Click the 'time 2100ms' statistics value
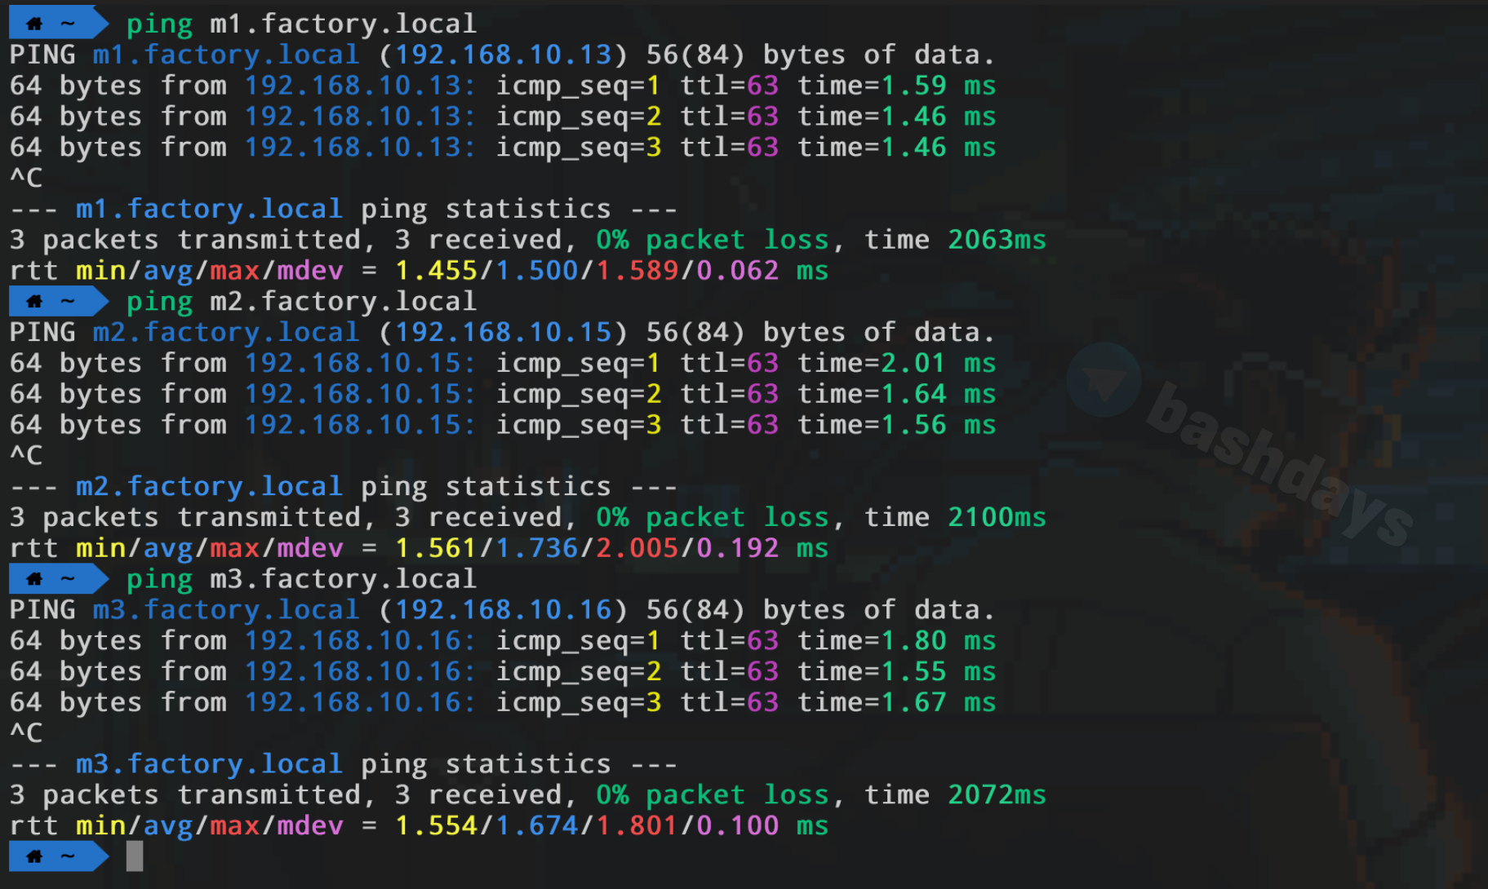The image size is (1488, 889). click(996, 517)
